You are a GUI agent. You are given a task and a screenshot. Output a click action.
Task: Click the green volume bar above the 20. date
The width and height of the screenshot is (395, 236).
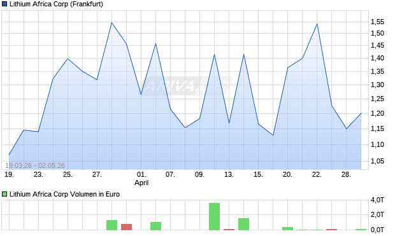[x=288, y=228]
